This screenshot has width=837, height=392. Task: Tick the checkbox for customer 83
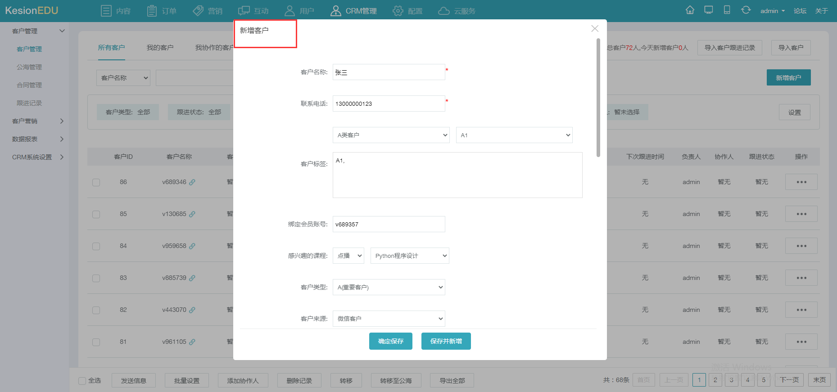[x=96, y=278]
